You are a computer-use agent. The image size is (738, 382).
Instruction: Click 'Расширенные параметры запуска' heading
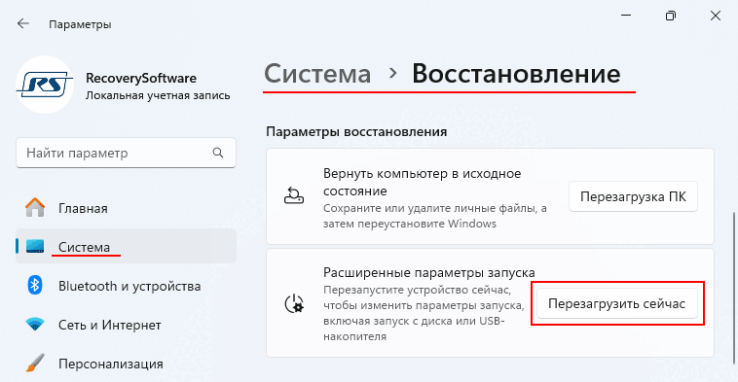(x=429, y=272)
